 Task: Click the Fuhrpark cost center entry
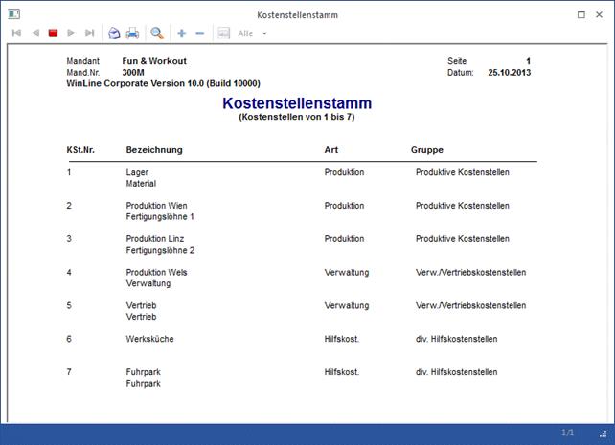[x=144, y=372]
